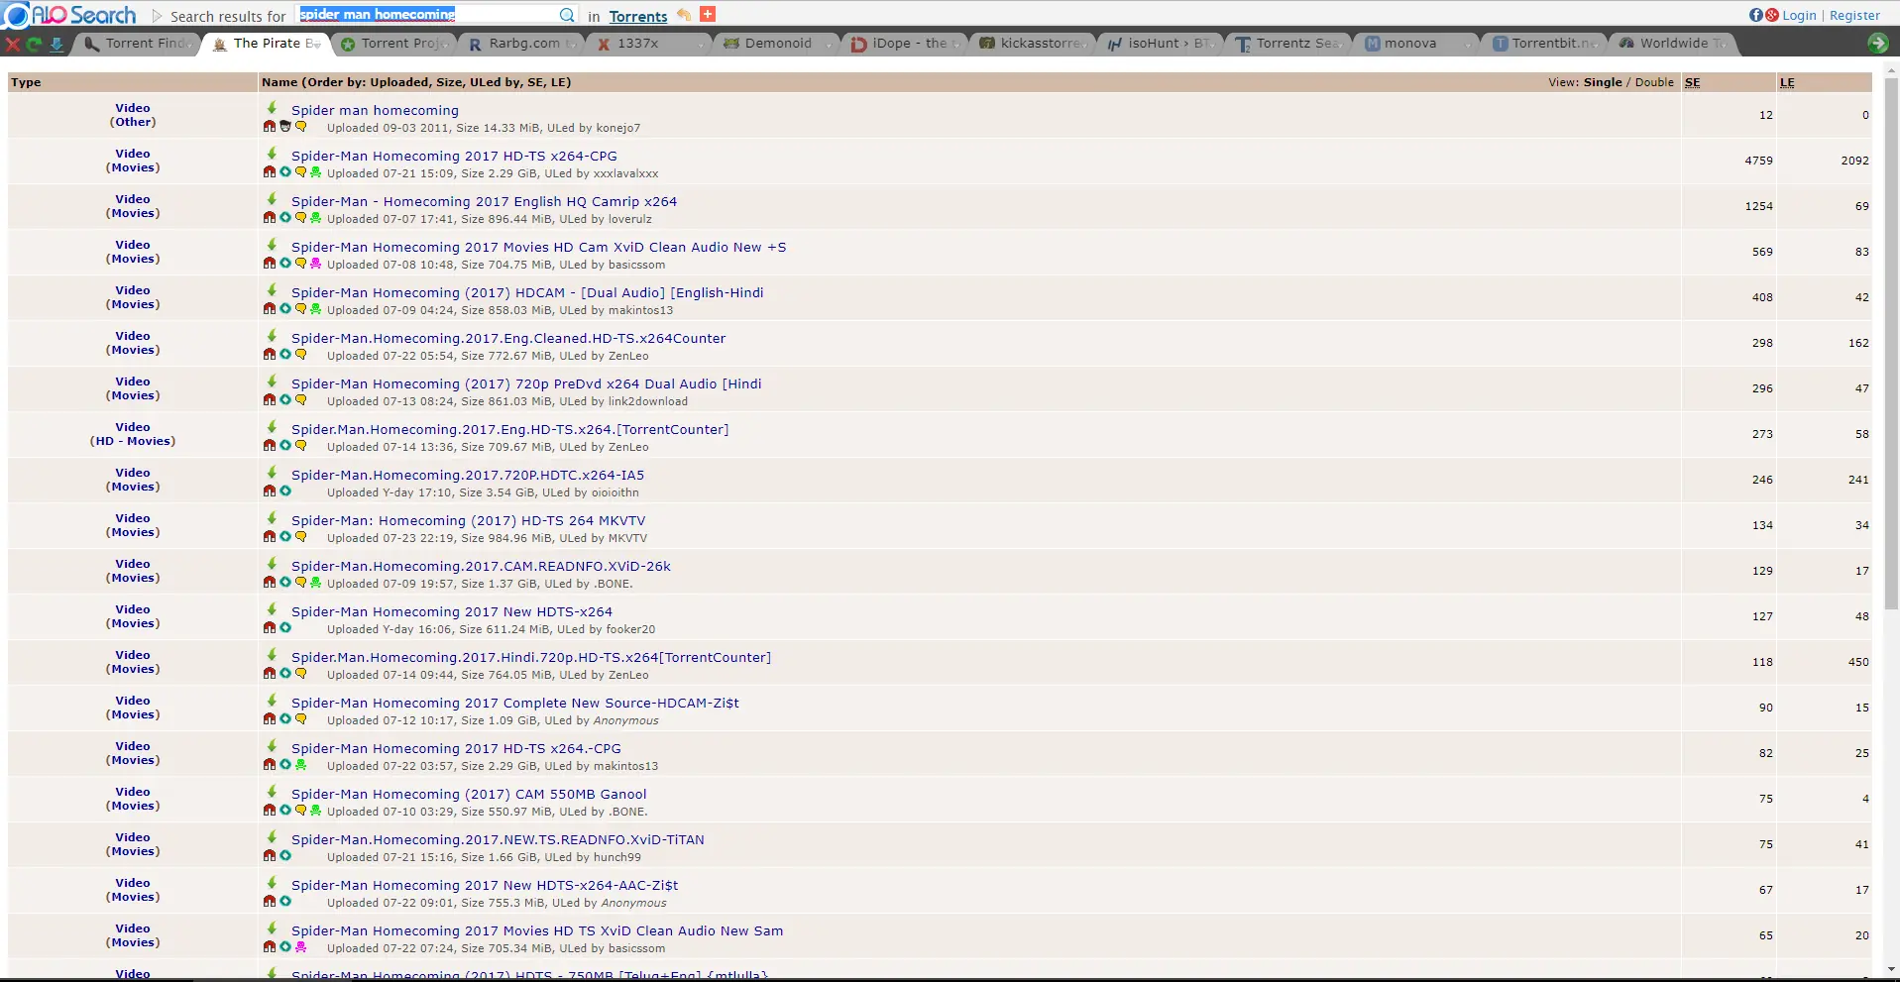Viewport: 1900px width, 982px height.
Task: Switch to the Torrentbit.net tab
Action: click(x=1545, y=44)
